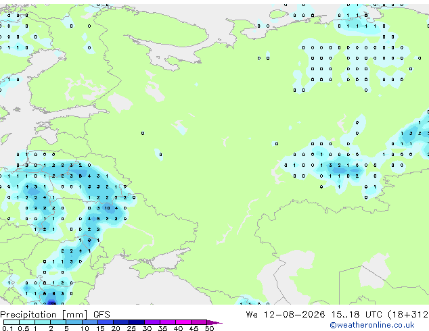Click the 15–20 mm legend color swatch

tap(105, 322)
